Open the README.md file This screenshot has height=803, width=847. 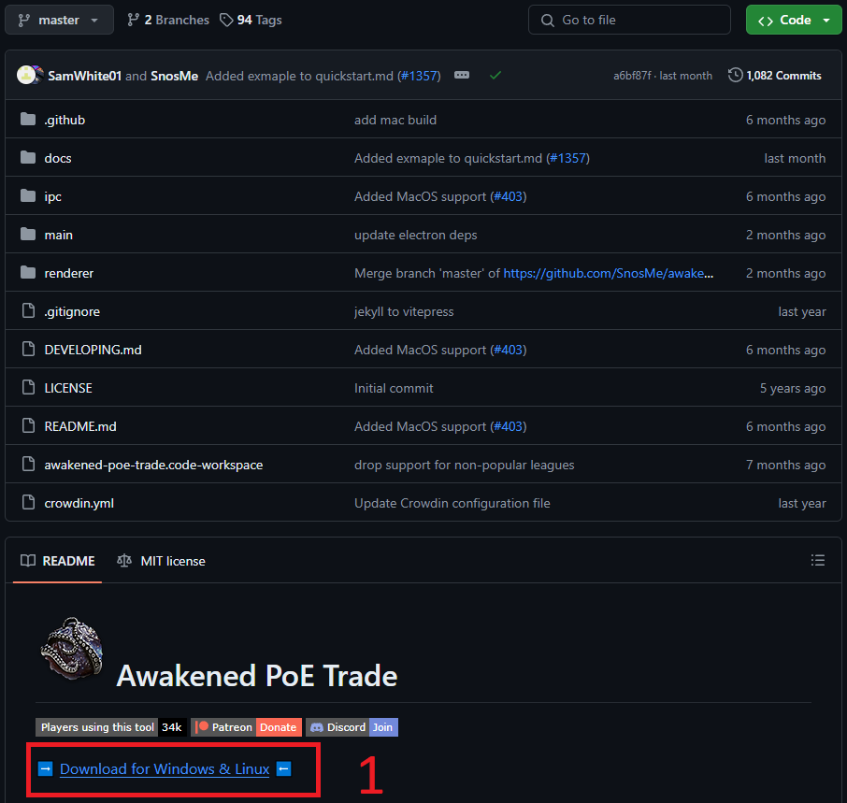[80, 426]
